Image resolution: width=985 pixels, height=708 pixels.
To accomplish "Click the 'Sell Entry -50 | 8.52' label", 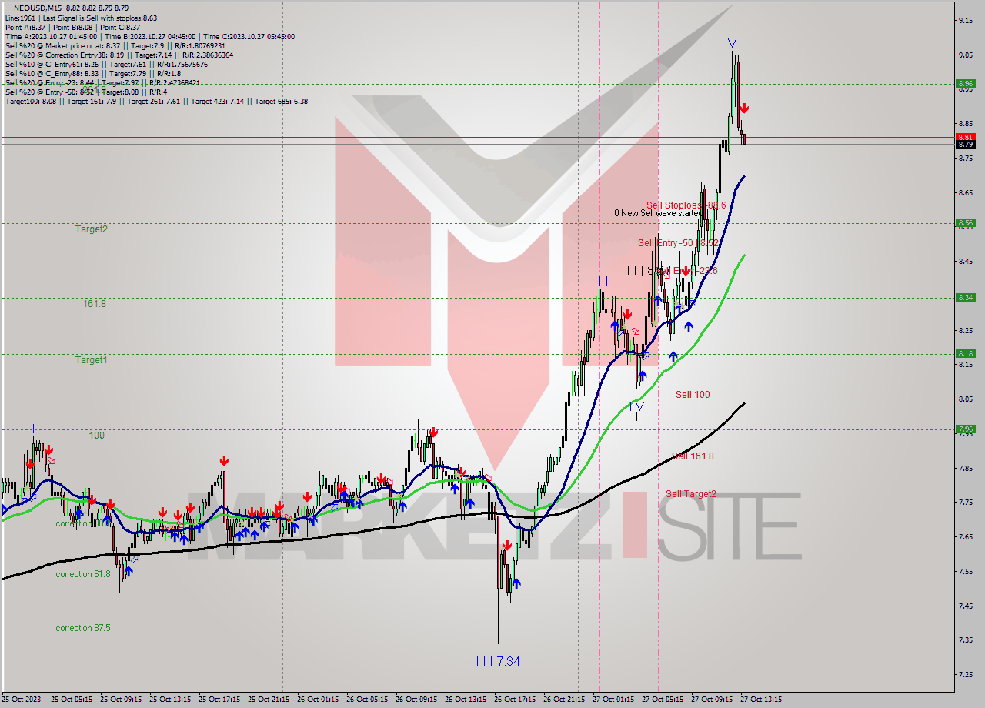I will (678, 243).
